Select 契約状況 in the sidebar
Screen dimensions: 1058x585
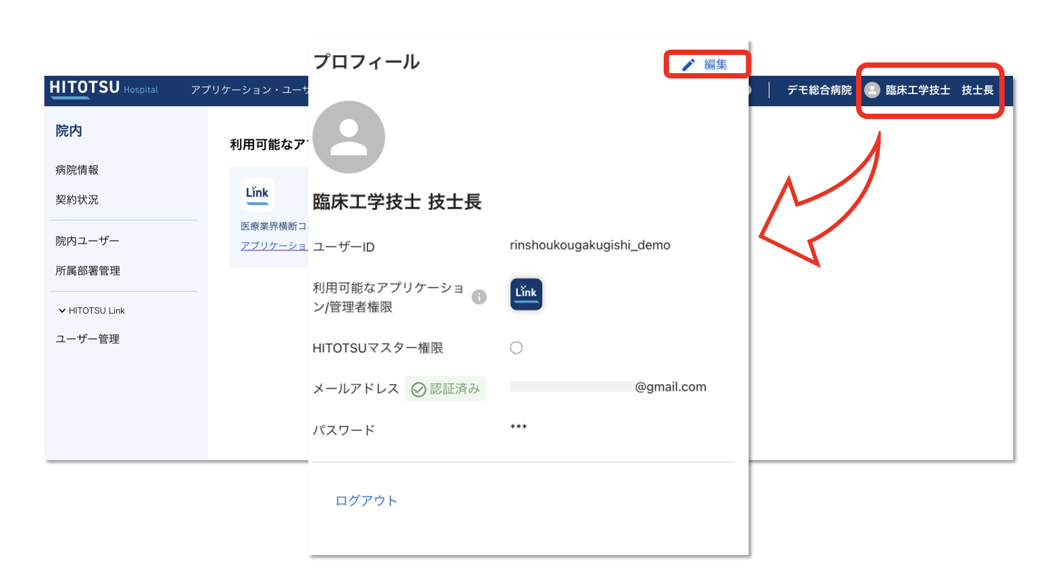77,200
